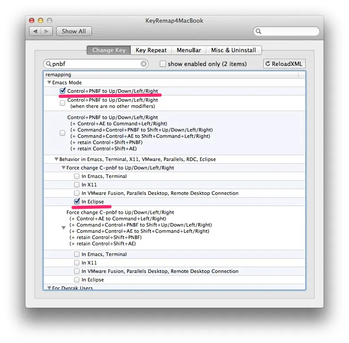Collapse first Force change C-pnbf subgroup
Image resolution: width=349 pixels, height=343 pixels.
click(x=63, y=168)
